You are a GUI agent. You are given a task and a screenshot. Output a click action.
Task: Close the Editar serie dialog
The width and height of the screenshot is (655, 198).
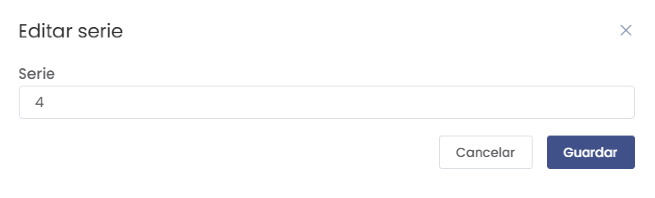coord(625,30)
